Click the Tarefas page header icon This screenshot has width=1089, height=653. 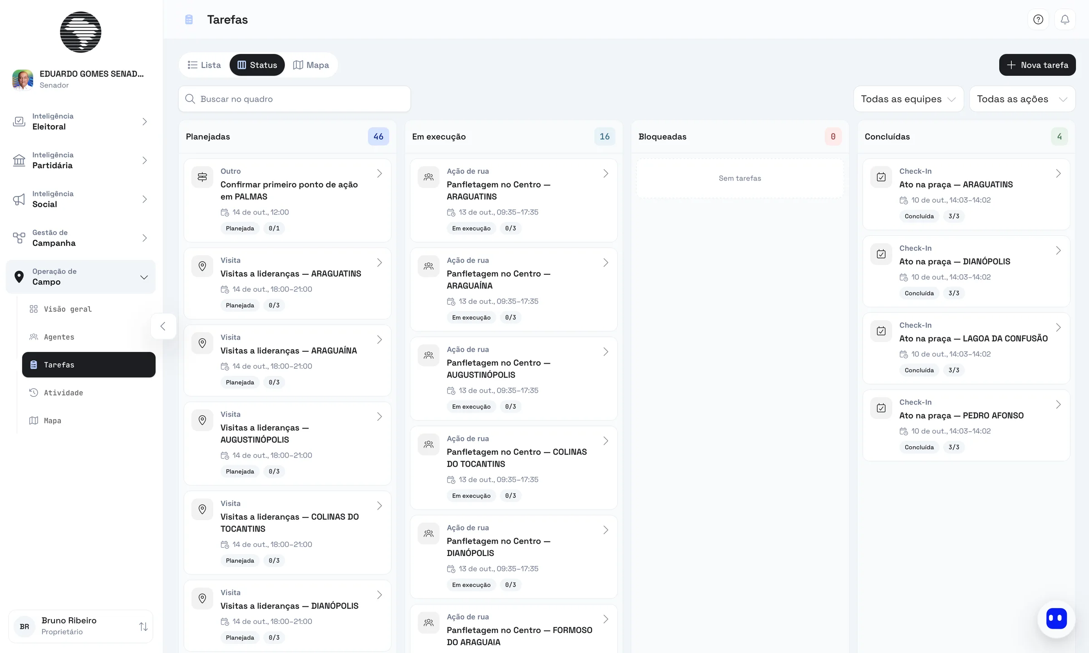pos(189,19)
